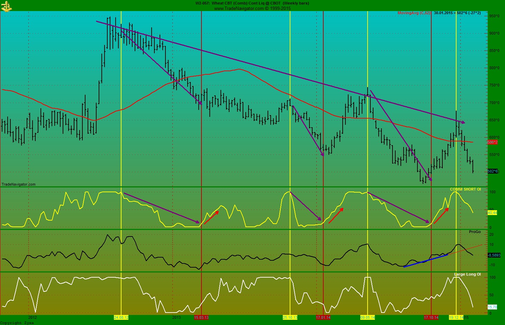
Task: Select the COMM SHORT OI pane label
Action: point(465,189)
